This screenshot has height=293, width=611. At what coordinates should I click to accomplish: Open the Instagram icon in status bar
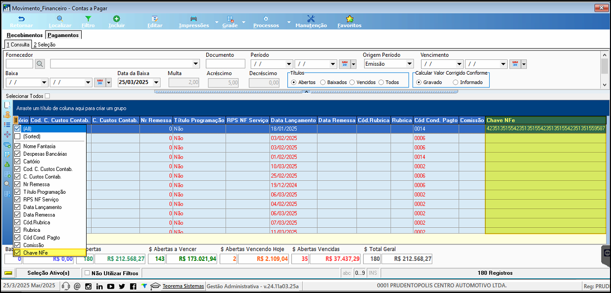(89, 286)
